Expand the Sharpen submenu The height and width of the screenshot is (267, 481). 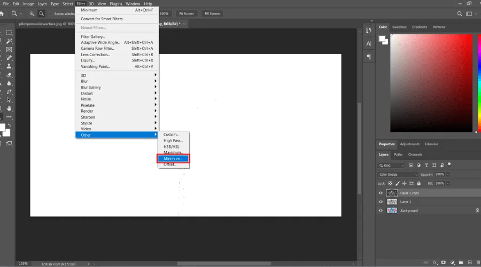pyautogui.click(x=117, y=117)
